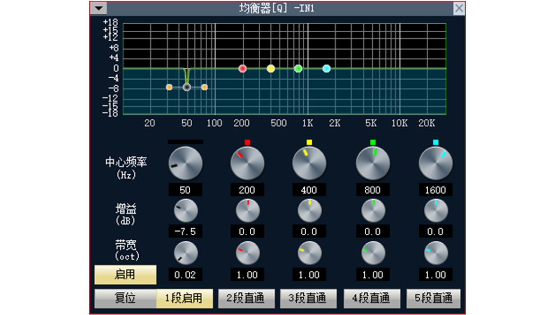
Task: Click the yellow EQ node on graph
Action: coord(271,68)
